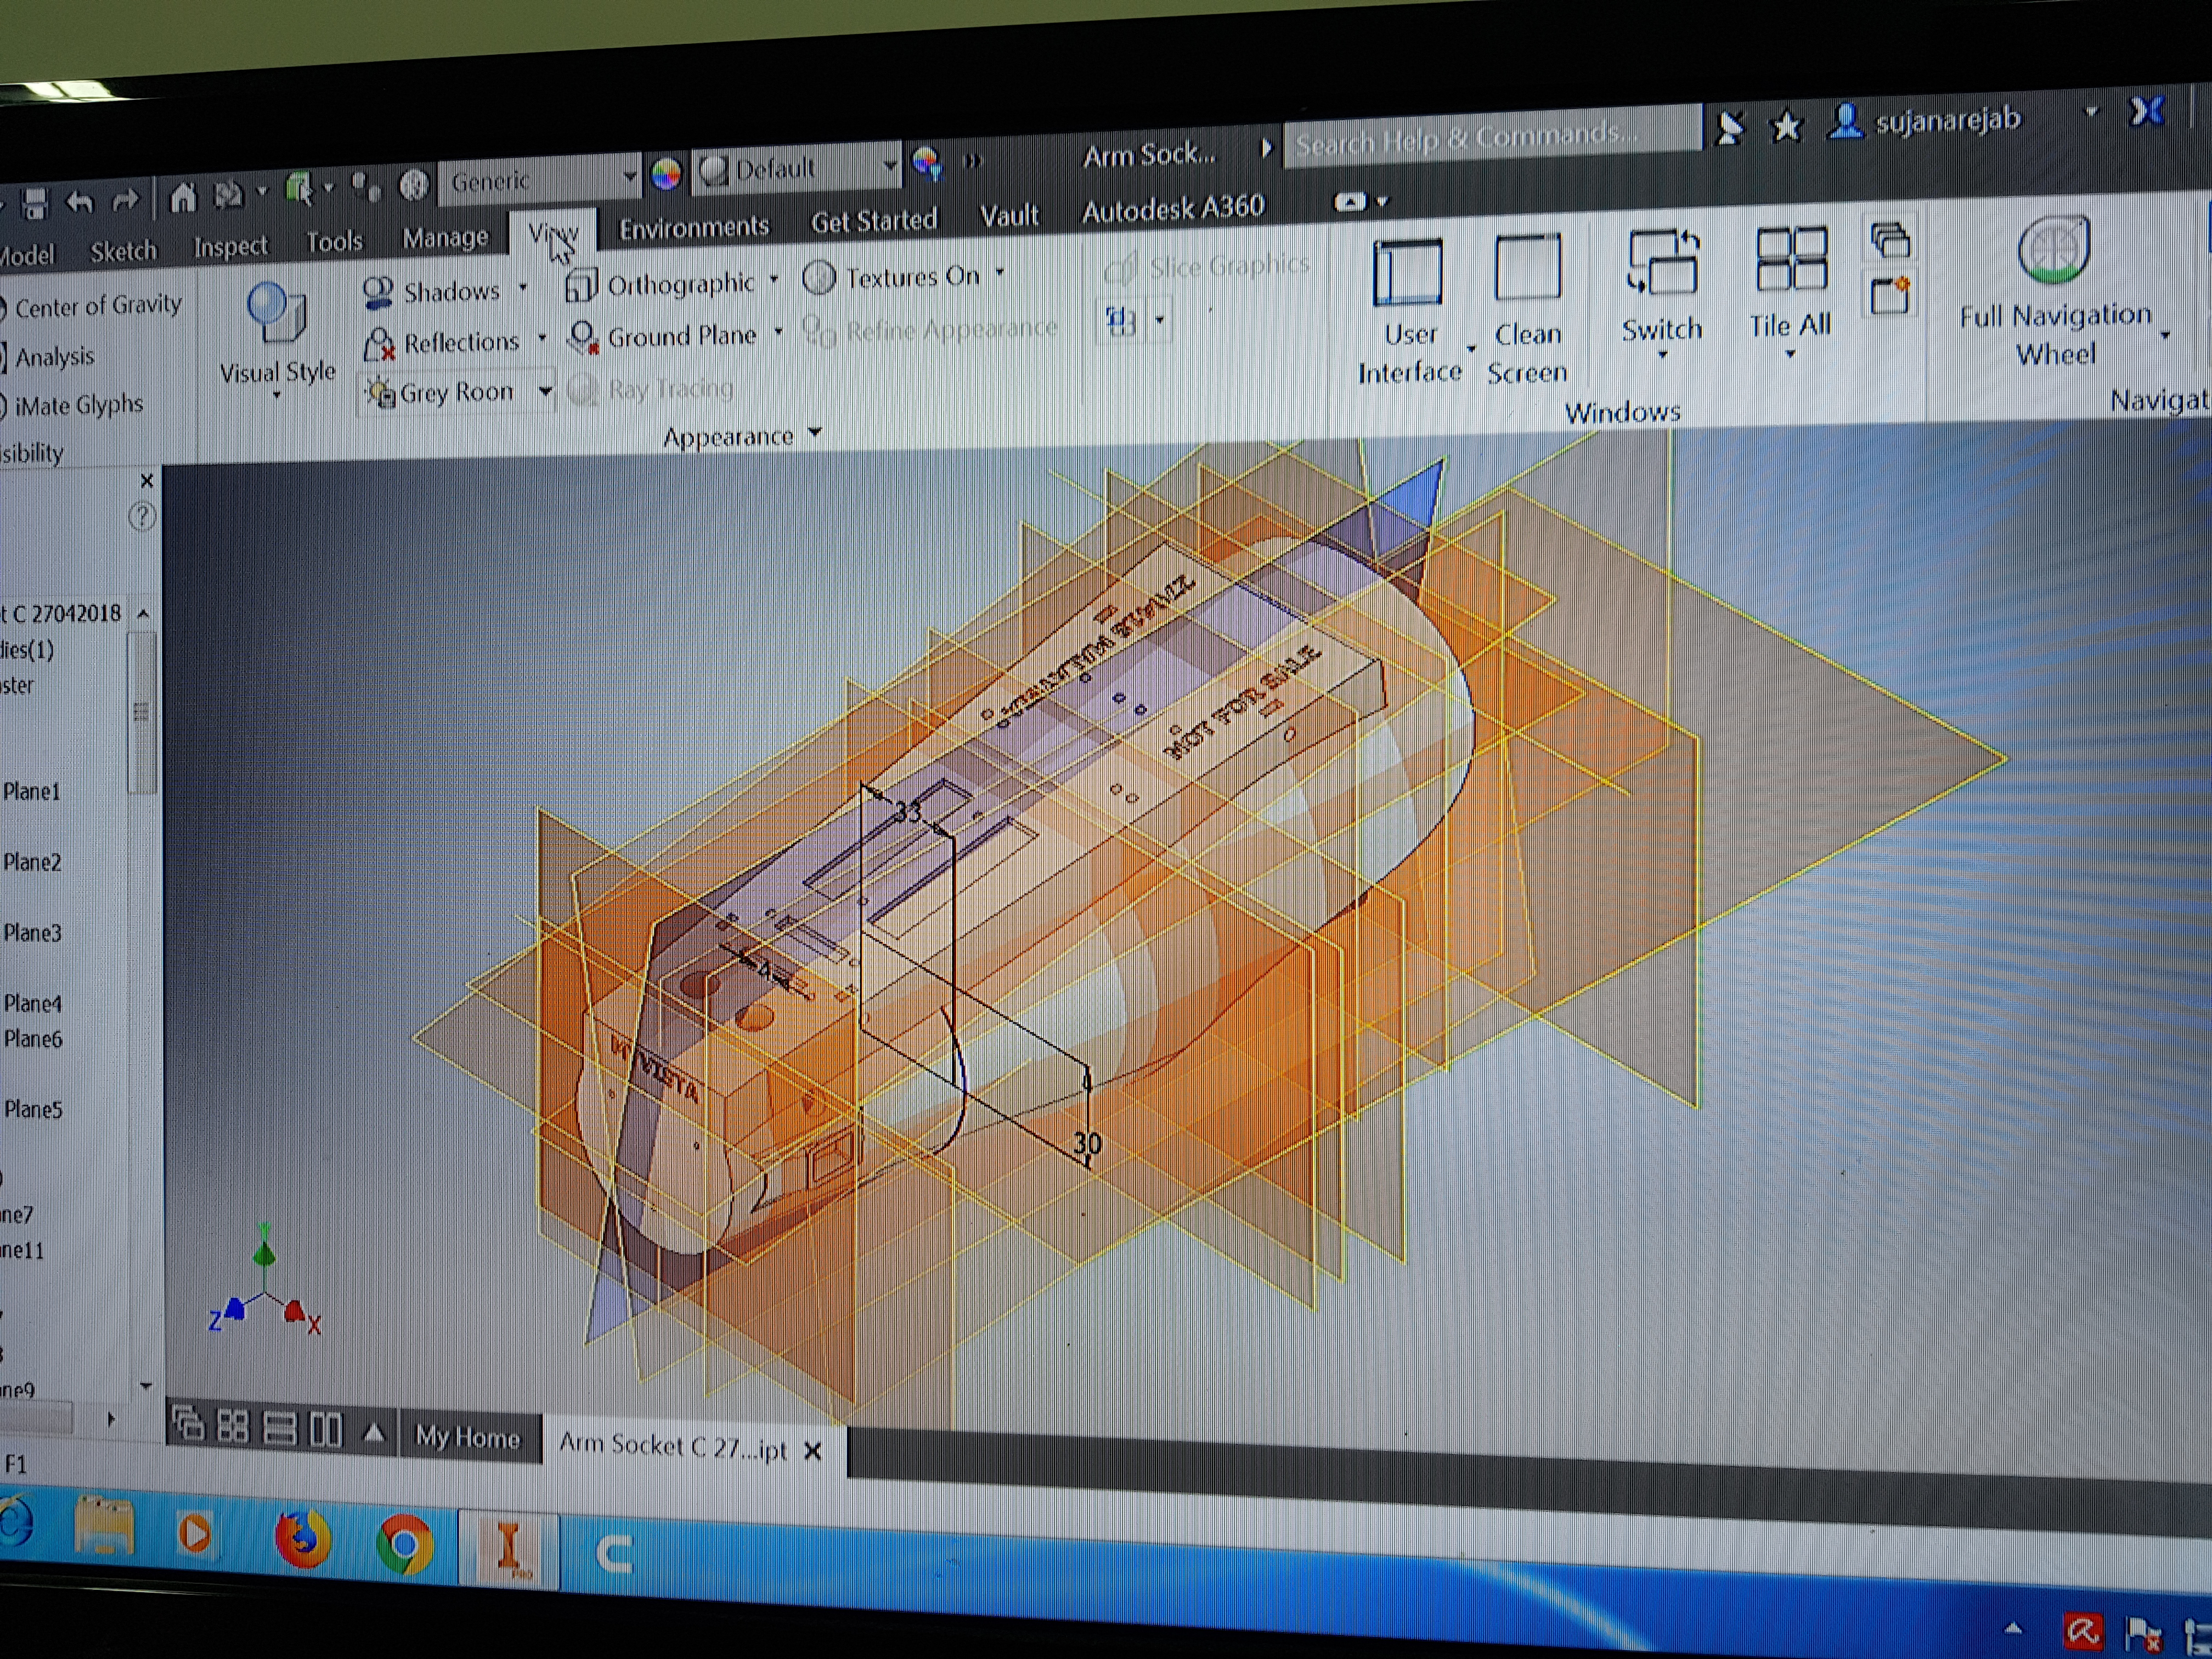The width and height of the screenshot is (2212, 1659).
Task: Close the model browser panel
Action: point(147,481)
